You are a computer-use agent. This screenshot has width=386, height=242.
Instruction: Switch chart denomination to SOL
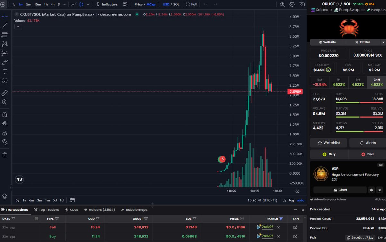[x=176, y=5]
